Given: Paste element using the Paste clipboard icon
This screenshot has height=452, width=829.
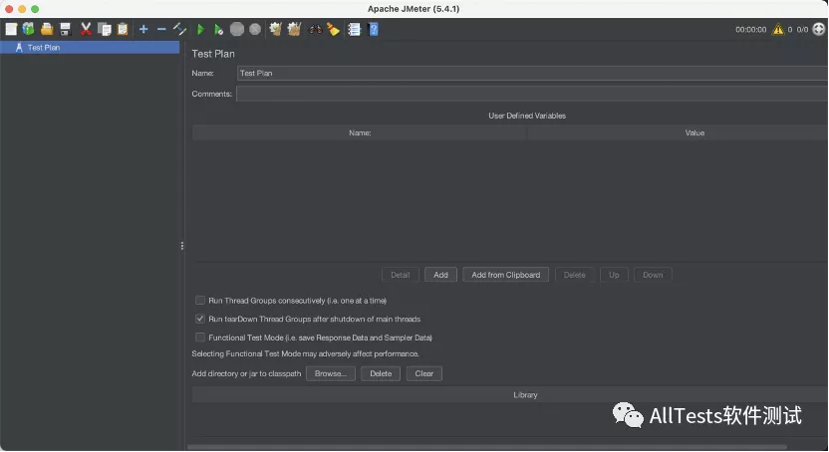Looking at the screenshot, I should (x=123, y=29).
